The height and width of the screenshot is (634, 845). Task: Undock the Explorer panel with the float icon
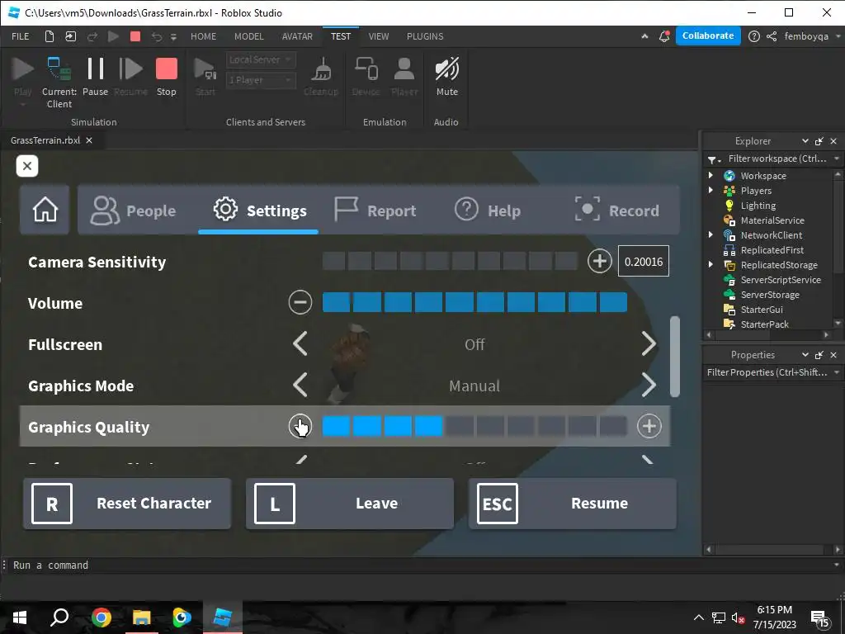pyautogui.click(x=819, y=141)
